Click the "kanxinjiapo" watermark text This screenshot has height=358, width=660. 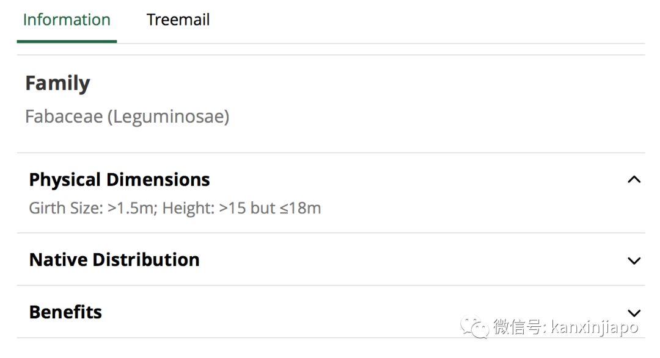594,328
